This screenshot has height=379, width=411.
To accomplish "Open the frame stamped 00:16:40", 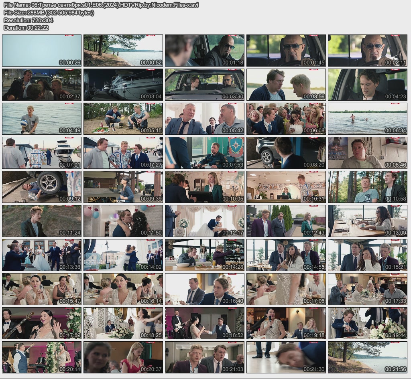I will (205, 289).
